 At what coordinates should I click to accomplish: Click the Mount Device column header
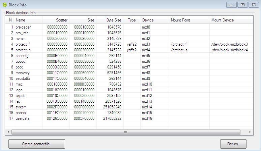pos(231,20)
